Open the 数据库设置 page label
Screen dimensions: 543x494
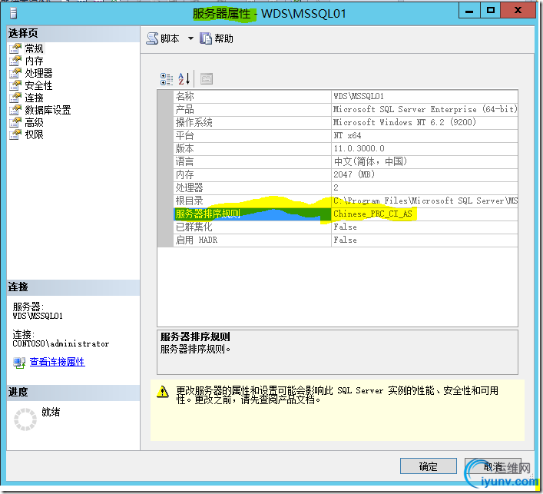tap(48, 110)
